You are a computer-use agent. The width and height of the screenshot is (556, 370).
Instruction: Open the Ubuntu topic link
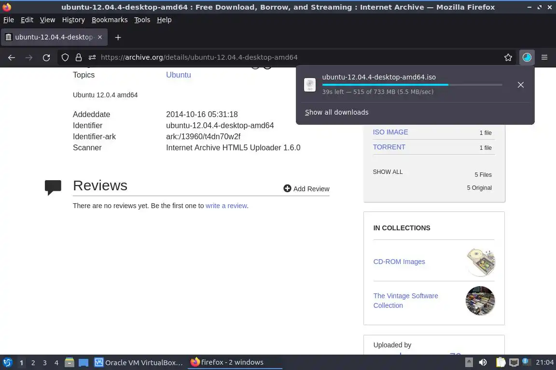(179, 75)
